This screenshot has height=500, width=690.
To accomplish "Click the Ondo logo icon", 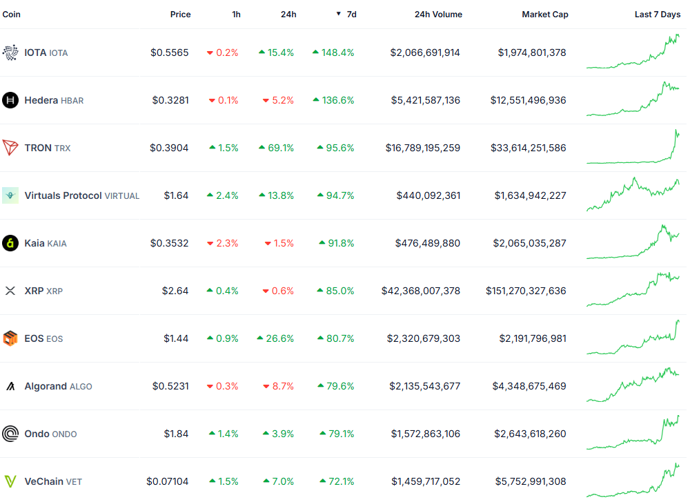I will click(x=10, y=434).
